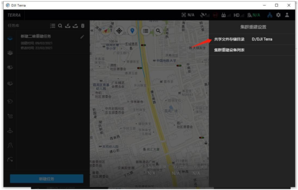This screenshot has width=298, height=190.
Task: Click the user account profile icon
Action: point(287,15)
